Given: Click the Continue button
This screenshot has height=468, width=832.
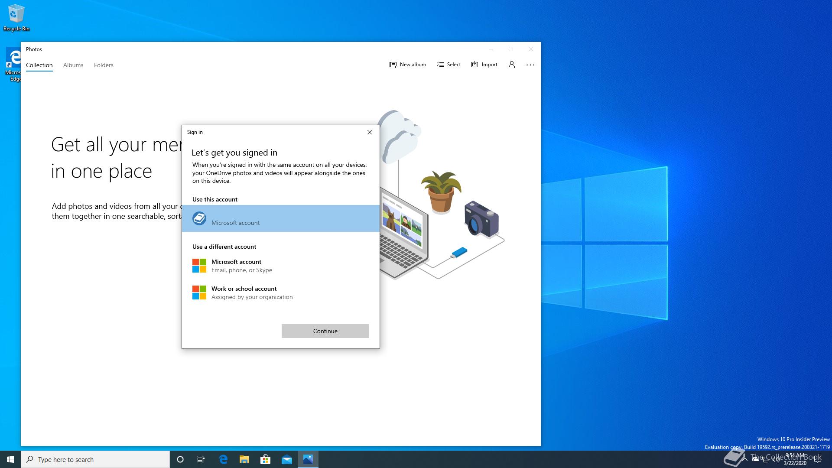Looking at the screenshot, I should click(x=325, y=331).
